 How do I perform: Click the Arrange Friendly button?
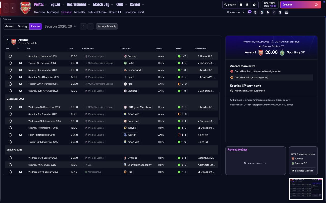tap(107, 26)
